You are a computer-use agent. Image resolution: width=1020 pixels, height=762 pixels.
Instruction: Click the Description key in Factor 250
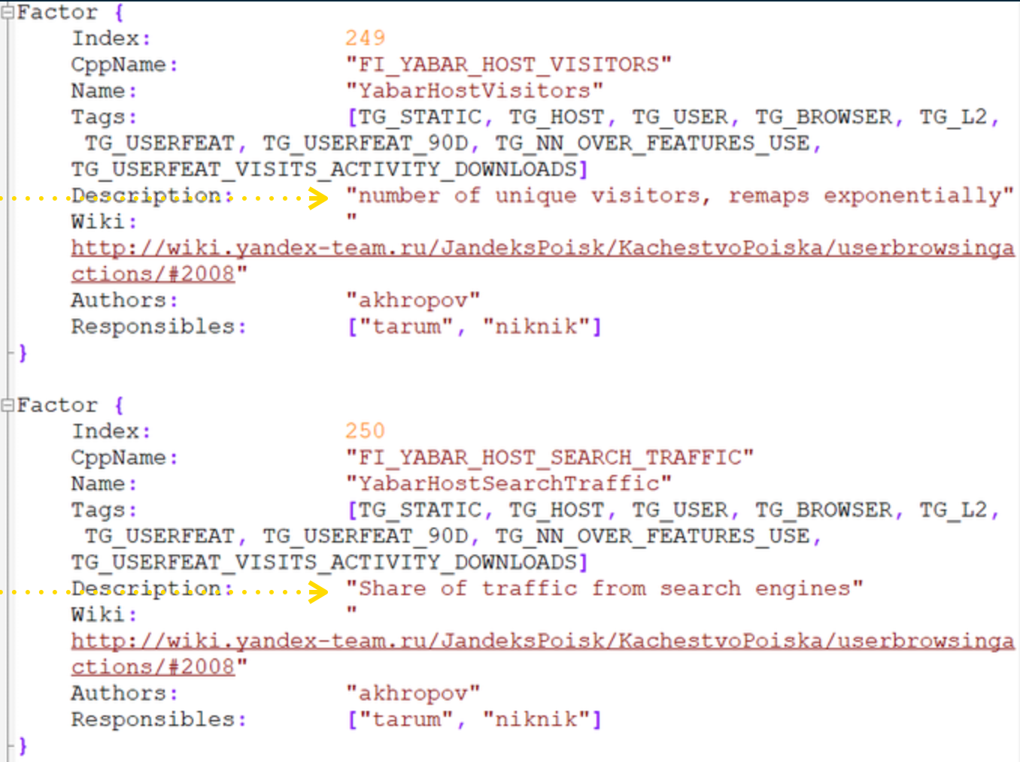[153, 589]
